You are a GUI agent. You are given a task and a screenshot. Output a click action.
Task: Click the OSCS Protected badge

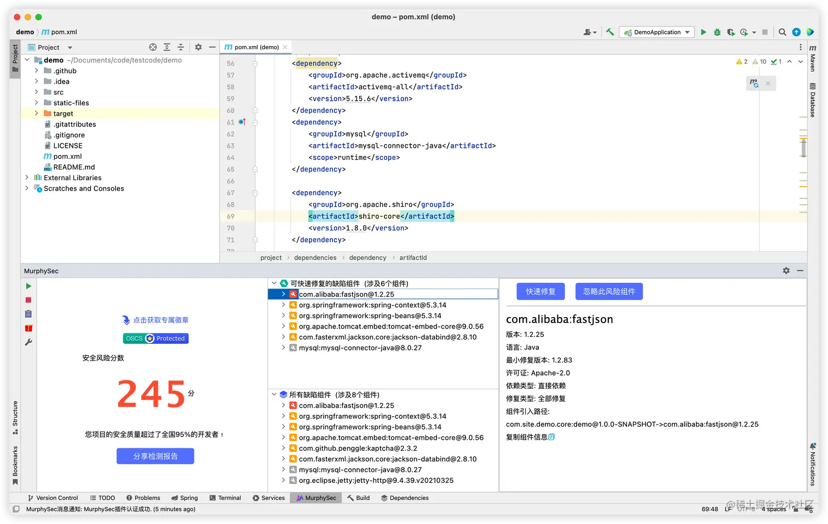[156, 338]
